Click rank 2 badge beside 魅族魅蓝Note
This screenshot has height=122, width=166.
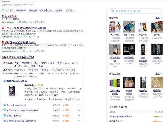[5, 105]
